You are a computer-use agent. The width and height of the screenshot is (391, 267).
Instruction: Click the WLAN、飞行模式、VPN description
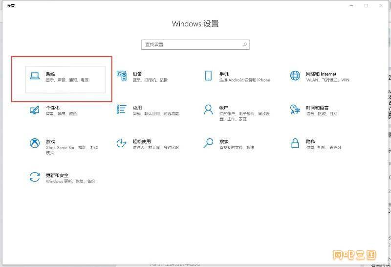(x=327, y=80)
